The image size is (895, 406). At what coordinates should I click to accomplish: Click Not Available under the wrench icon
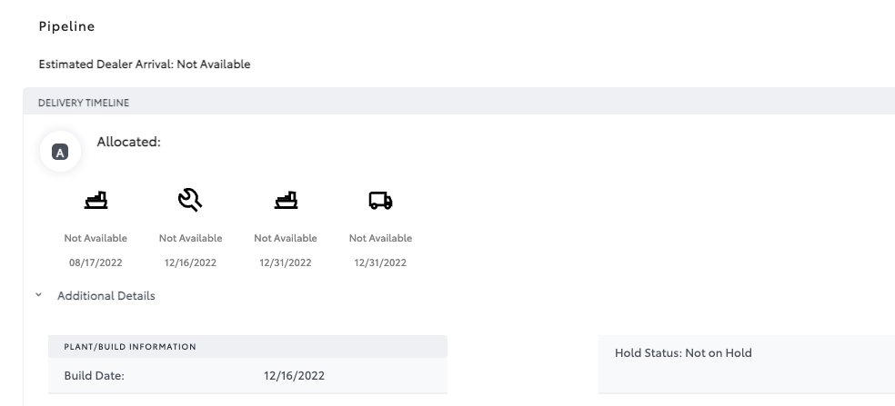click(x=190, y=238)
